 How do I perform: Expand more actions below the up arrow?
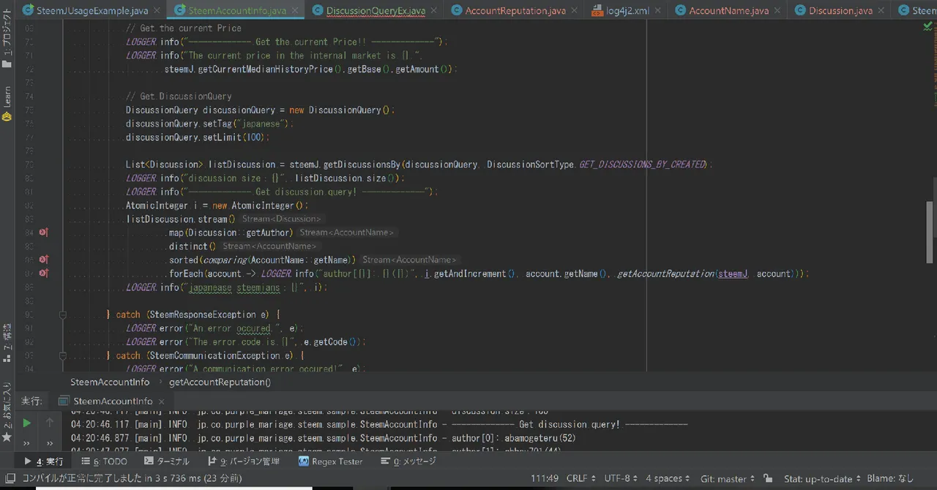(50, 442)
